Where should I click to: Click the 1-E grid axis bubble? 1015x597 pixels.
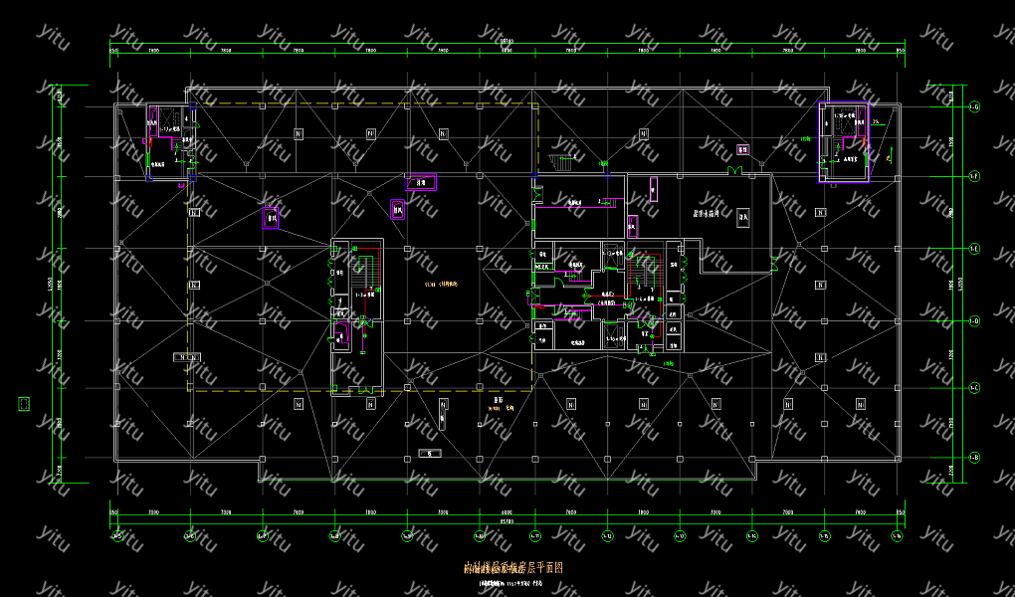975,249
